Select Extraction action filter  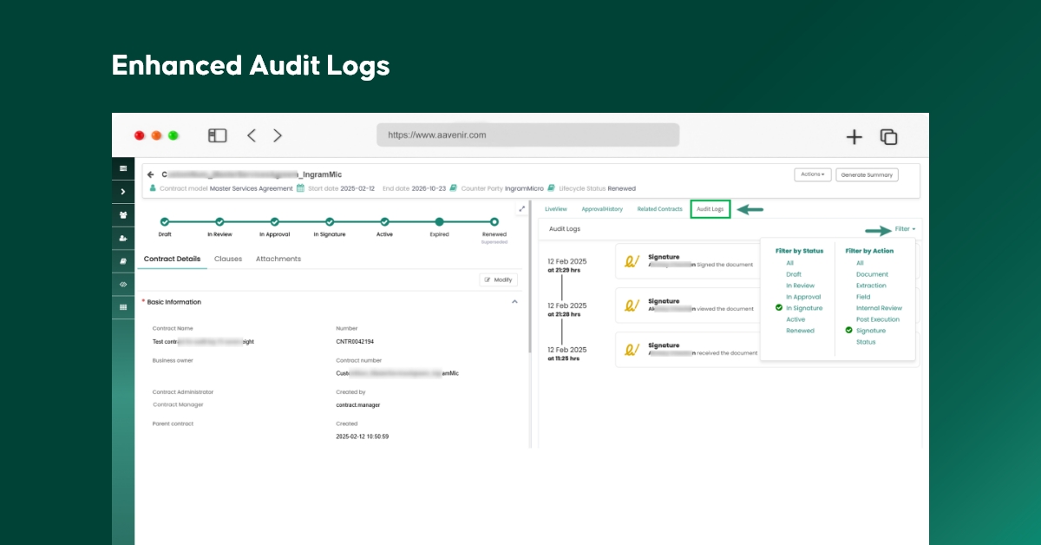point(871,286)
